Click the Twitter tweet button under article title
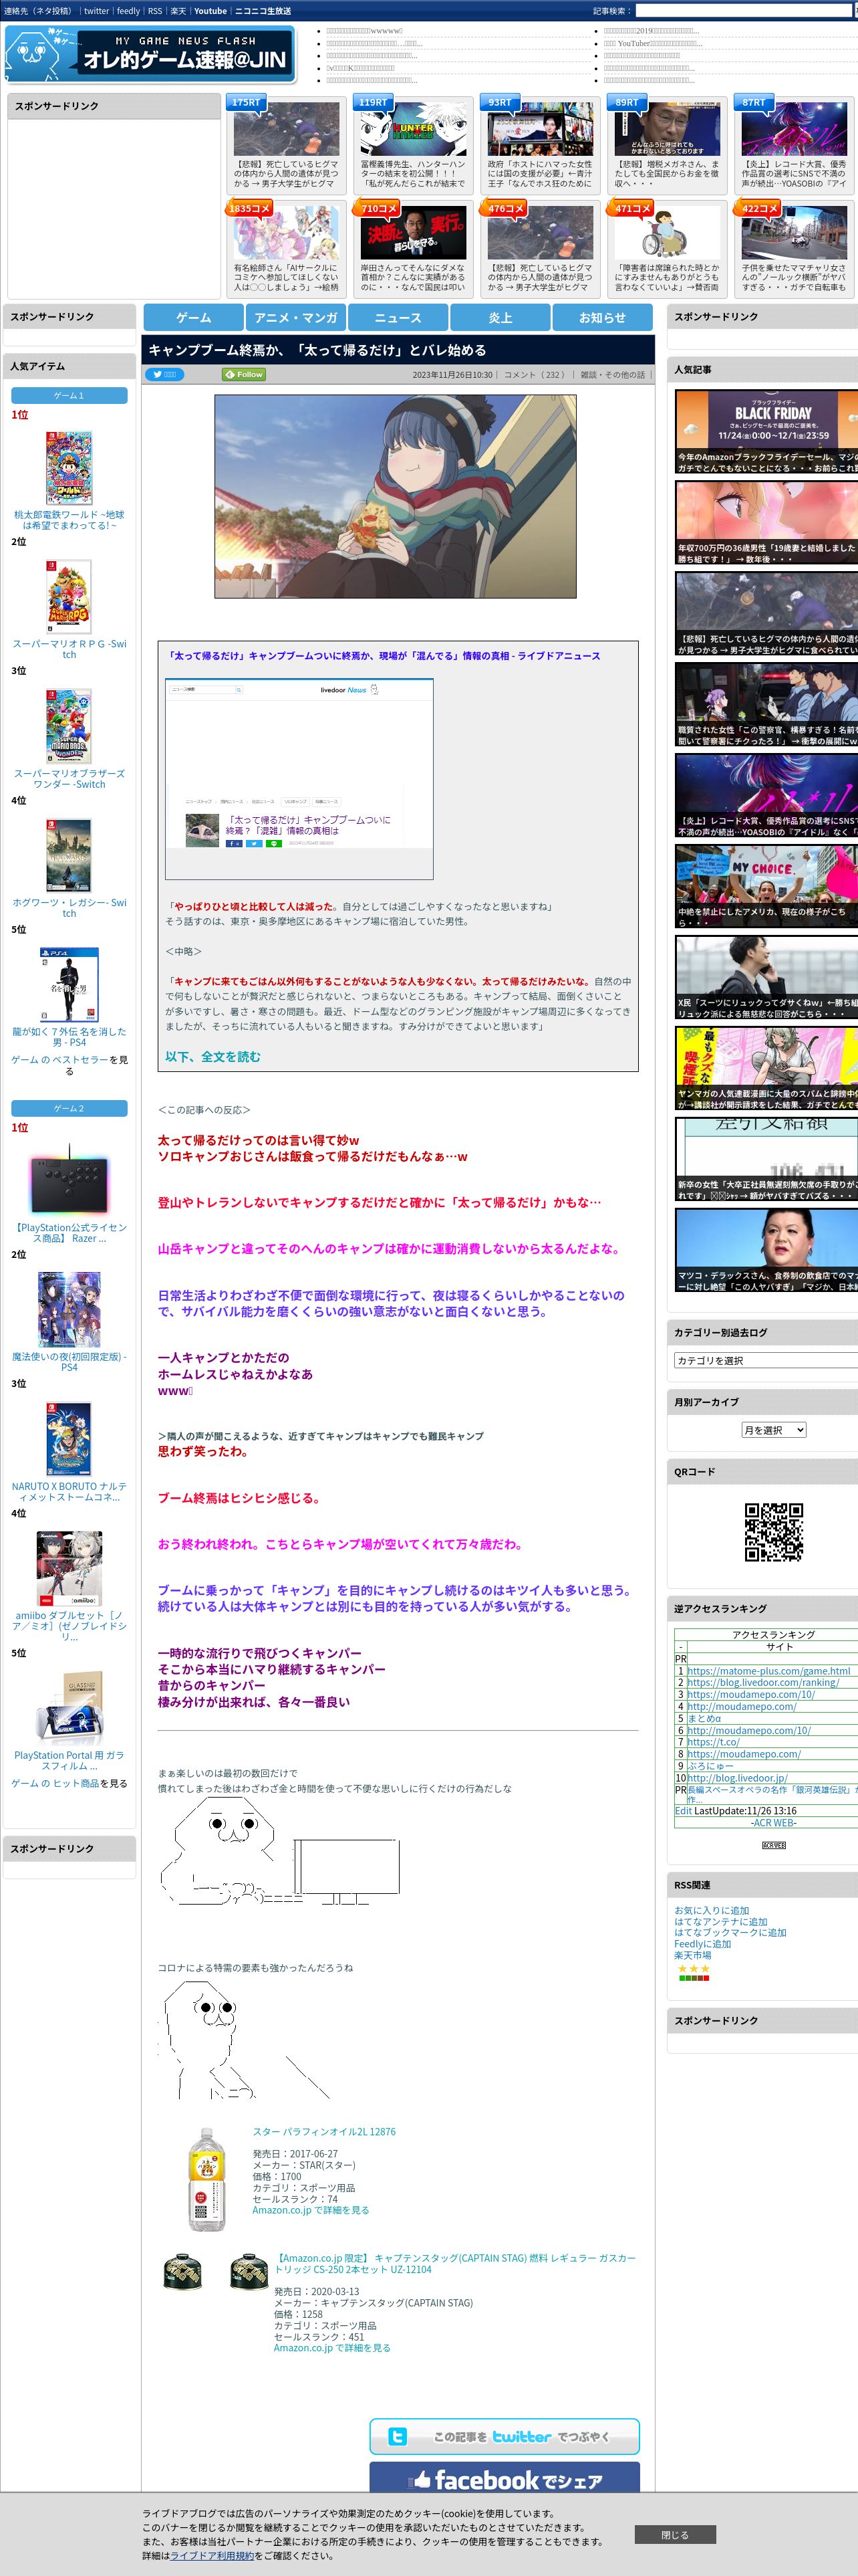This screenshot has height=2576, width=858. click(x=164, y=374)
